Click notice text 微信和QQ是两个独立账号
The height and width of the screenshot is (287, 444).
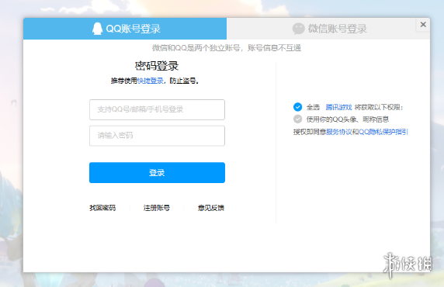[197, 48]
